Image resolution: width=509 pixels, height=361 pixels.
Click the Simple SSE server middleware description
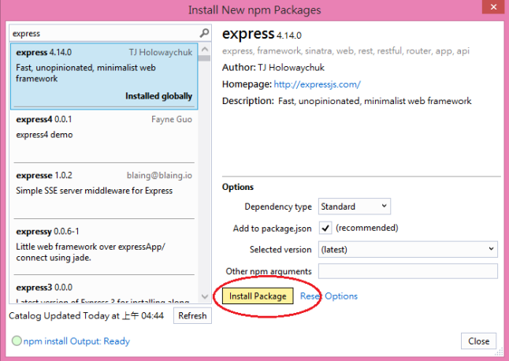coord(94,191)
